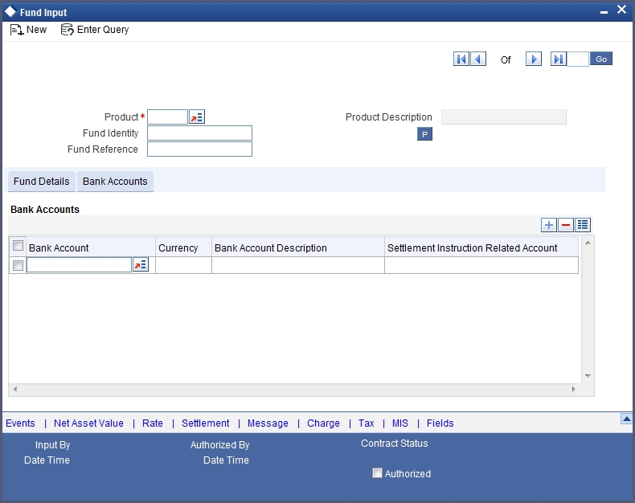Open the Bank Account list of values
The image size is (635, 503).
(x=141, y=265)
